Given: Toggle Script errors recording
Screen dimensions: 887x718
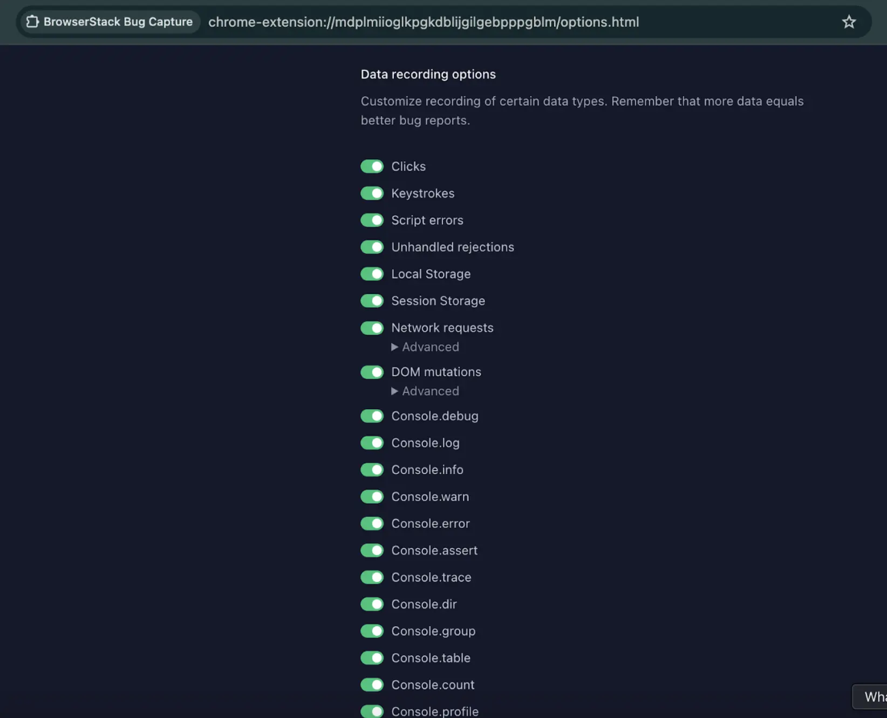Looking at the screenshot, I should [372, 220].
